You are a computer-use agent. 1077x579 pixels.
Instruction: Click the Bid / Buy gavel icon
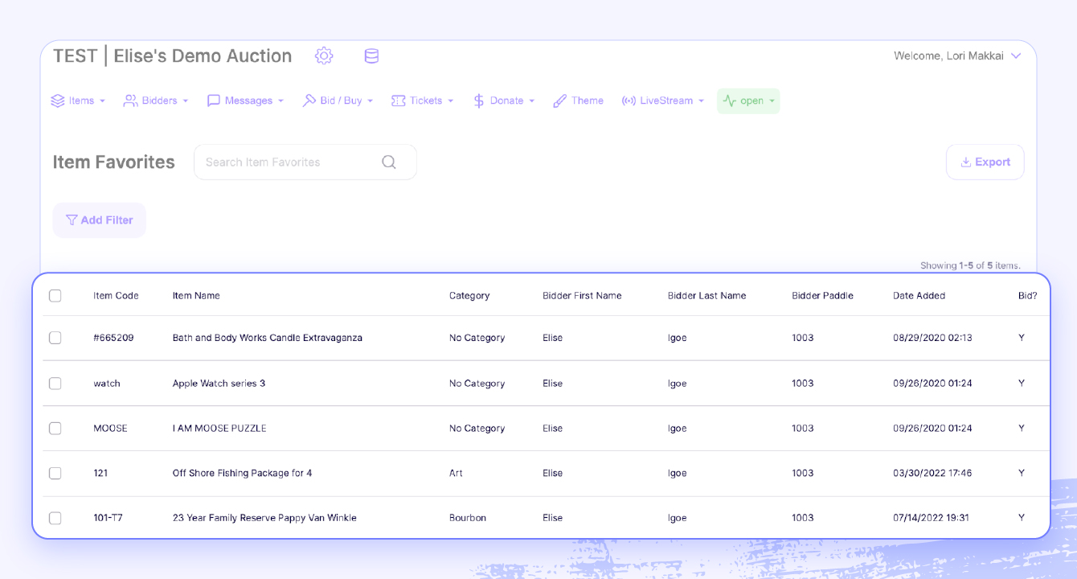309,101
